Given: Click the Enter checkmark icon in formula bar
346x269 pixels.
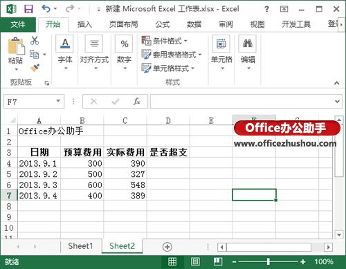Looking at the screenshot, I should click(116, 101).
